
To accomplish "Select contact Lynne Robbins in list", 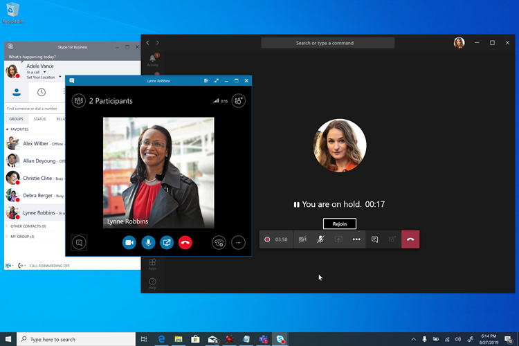I will coord(35,212).
